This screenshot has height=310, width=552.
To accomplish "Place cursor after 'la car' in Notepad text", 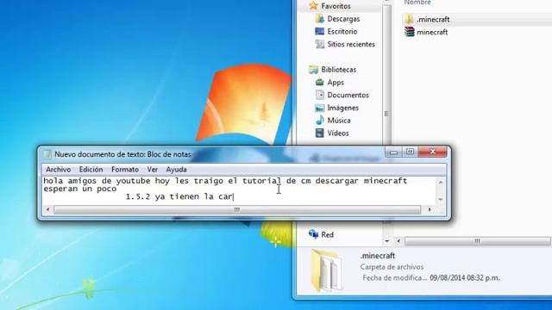I will [233, 197].
